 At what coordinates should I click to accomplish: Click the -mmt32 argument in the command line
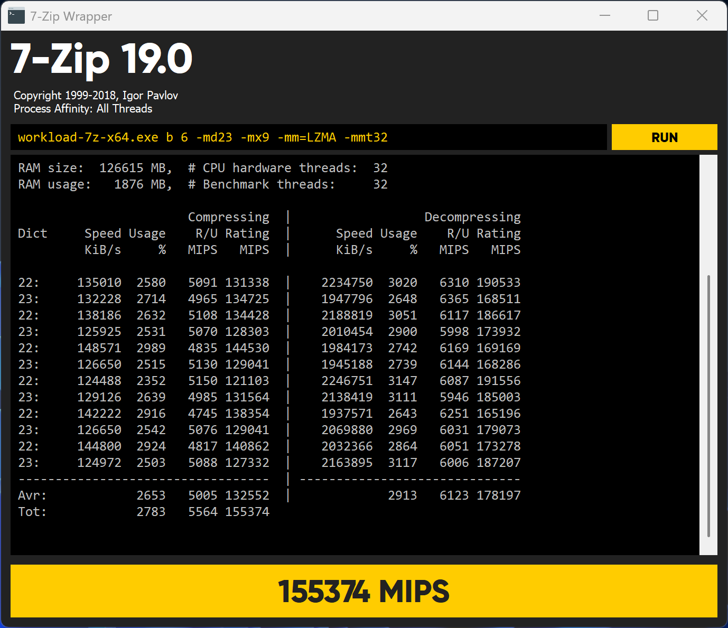pos(366,137)
